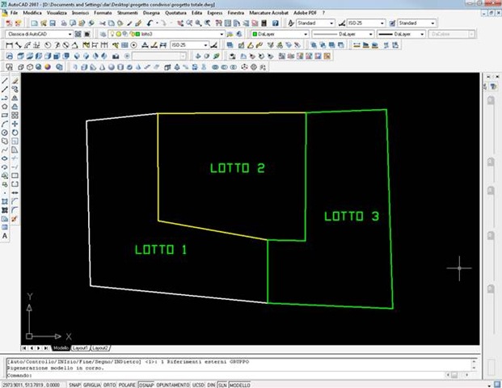Choose the Polygon draw tool
502x388 pixels.
5,106
